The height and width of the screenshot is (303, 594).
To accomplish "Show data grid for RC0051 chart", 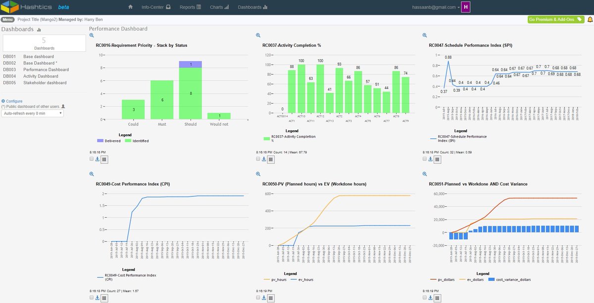I will 438,298.
